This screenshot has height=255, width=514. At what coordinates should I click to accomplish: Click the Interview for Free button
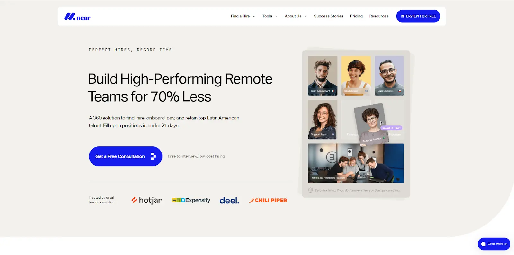pos(418,16)
